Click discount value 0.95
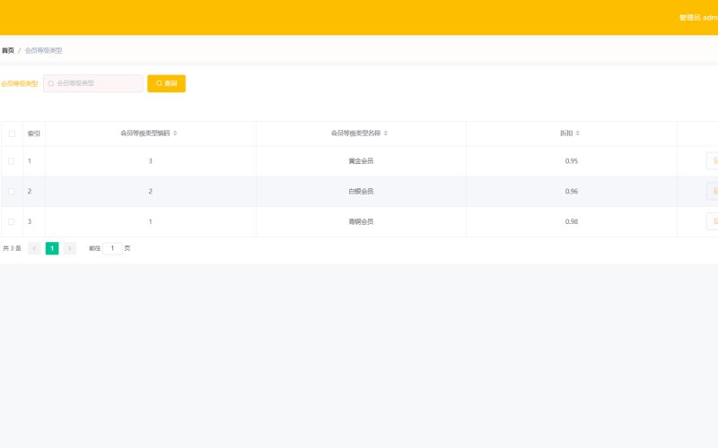The width and height of the screenshot is (718, 448). [572, 161]
